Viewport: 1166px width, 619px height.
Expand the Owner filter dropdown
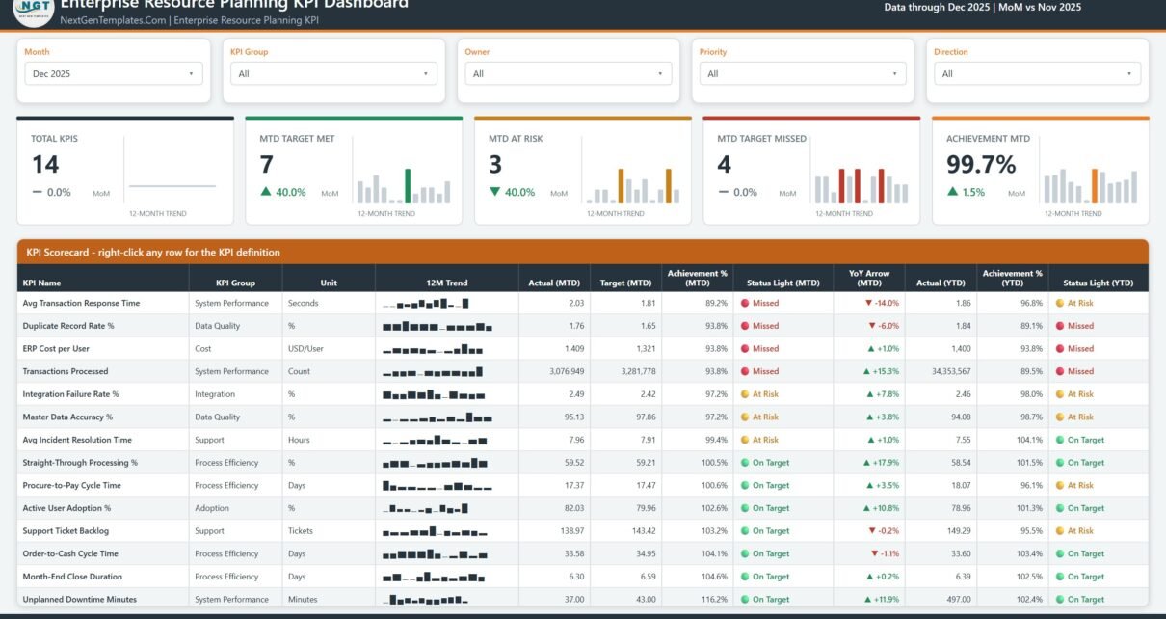click(x=568, y=73)
